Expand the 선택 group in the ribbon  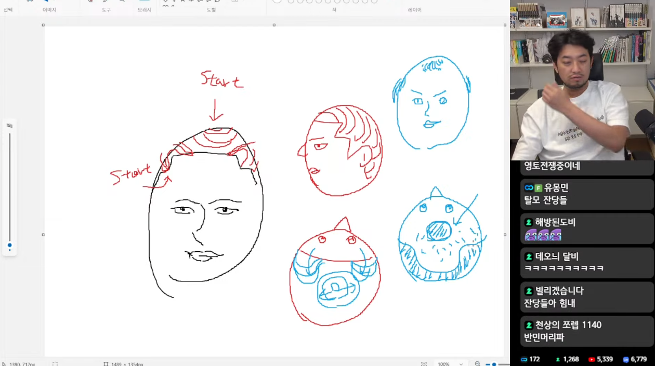coord(8,10)
